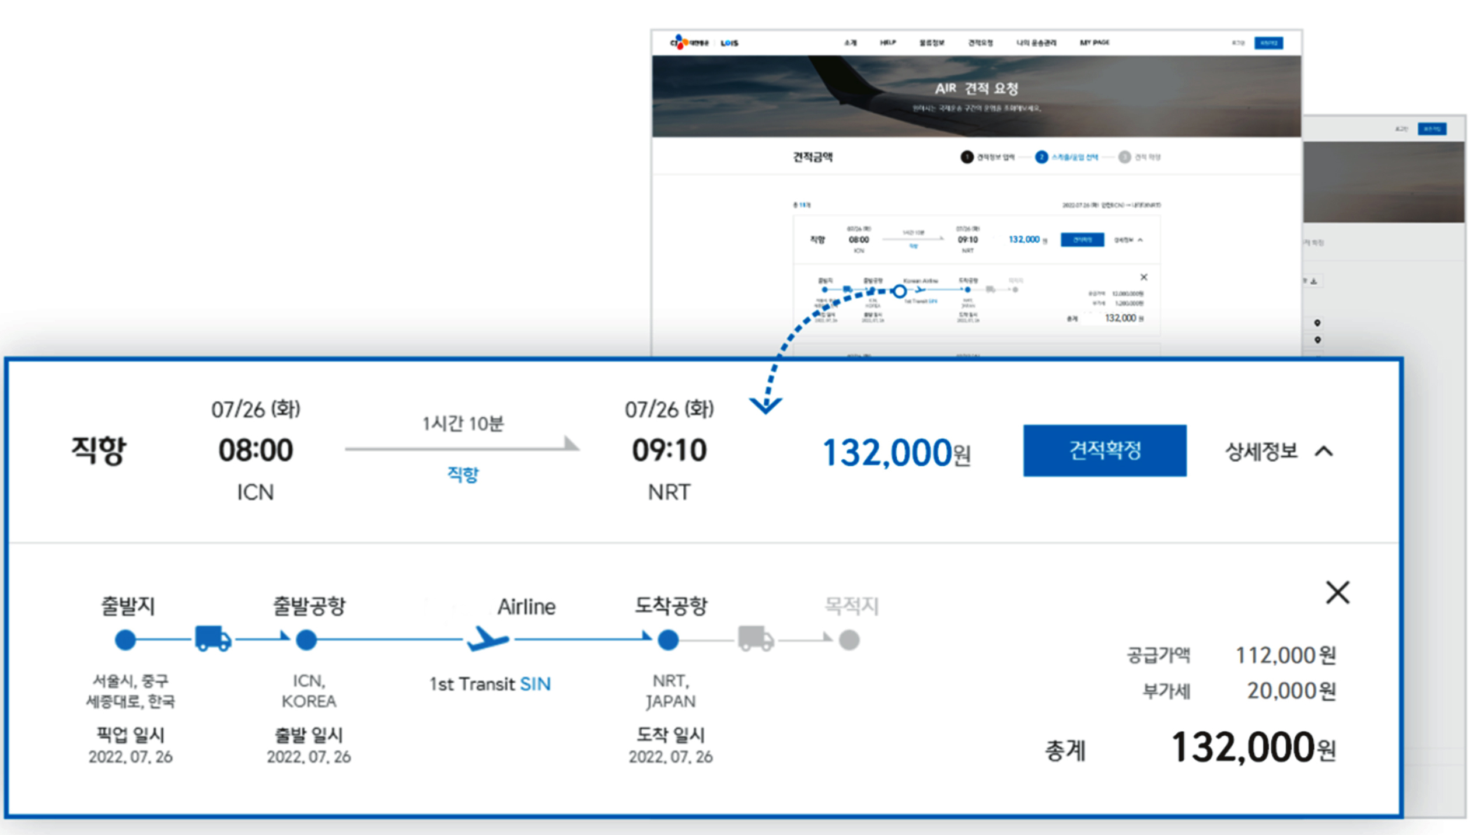Click the 출발공항 ICN blue route dot
This screenshot has height=835, width=1479.
306,640
